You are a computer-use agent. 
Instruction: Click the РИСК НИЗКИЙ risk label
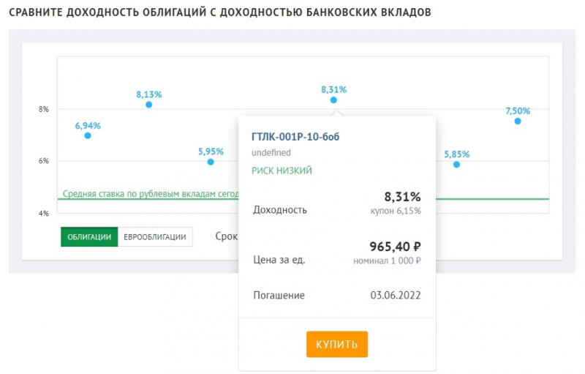point(282,171)
